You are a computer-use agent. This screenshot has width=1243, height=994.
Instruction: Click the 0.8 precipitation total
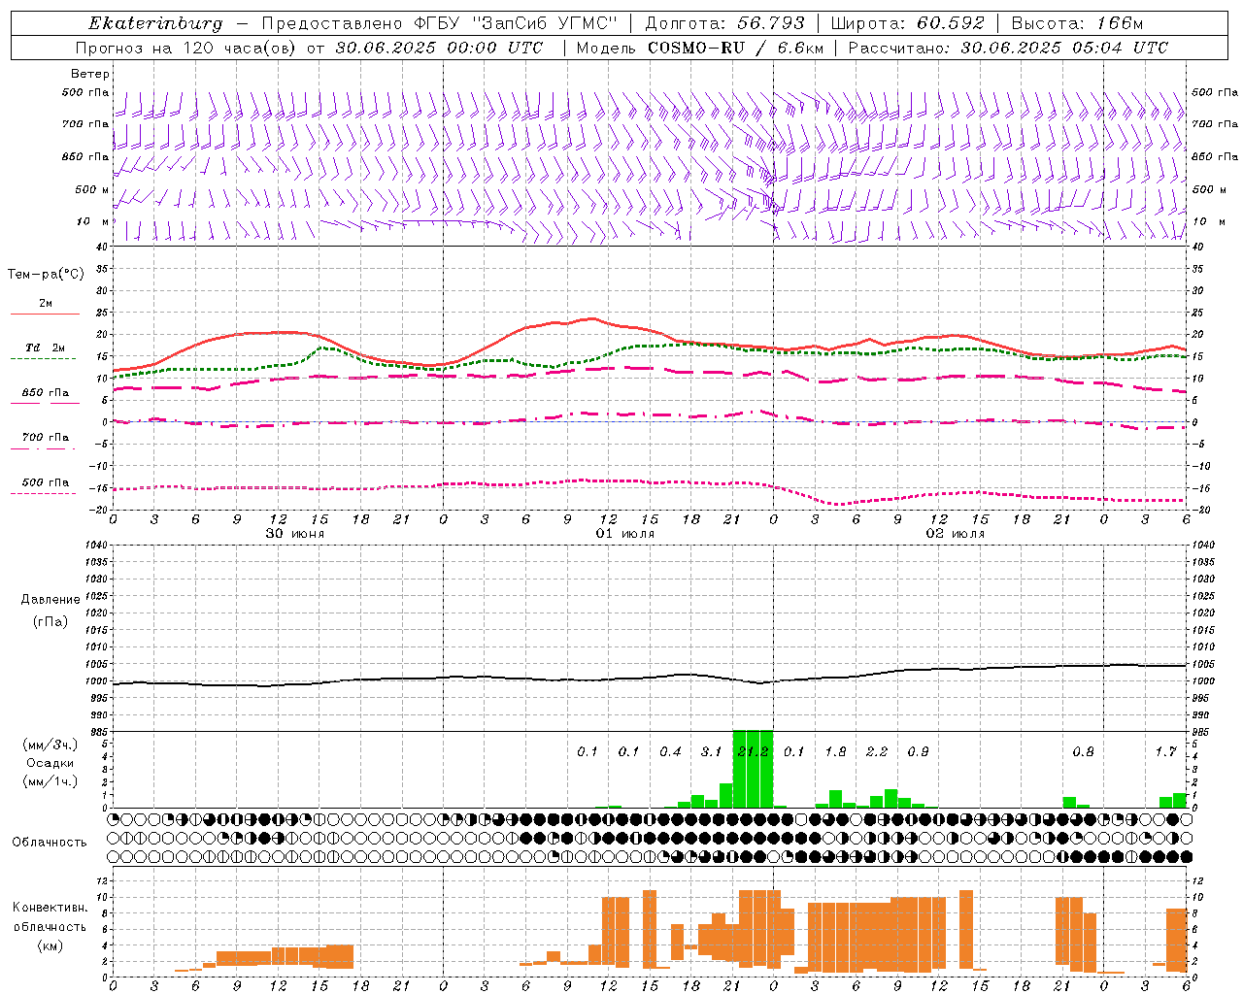[1083, 752]
